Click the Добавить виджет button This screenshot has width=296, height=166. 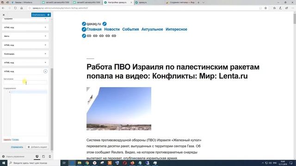tap(37, 147)
